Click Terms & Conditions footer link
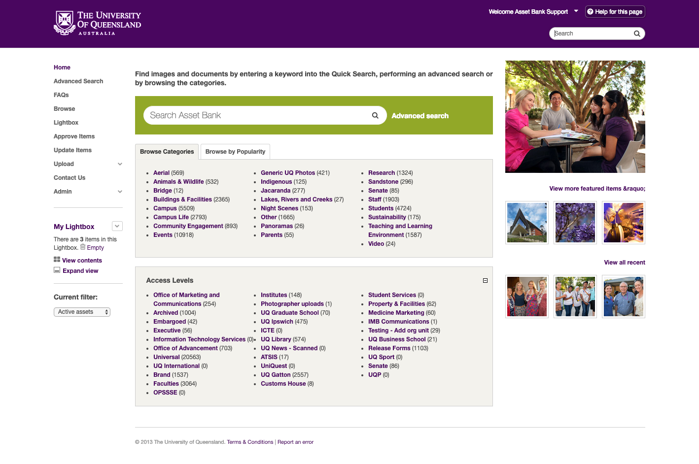The image size is (699, 464). (250, 442)
